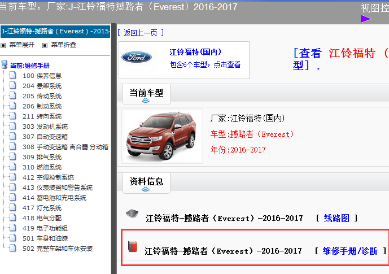Click 包含6个车型，点击查看 link
389x274 pixels.
click(x=205, y=64)
